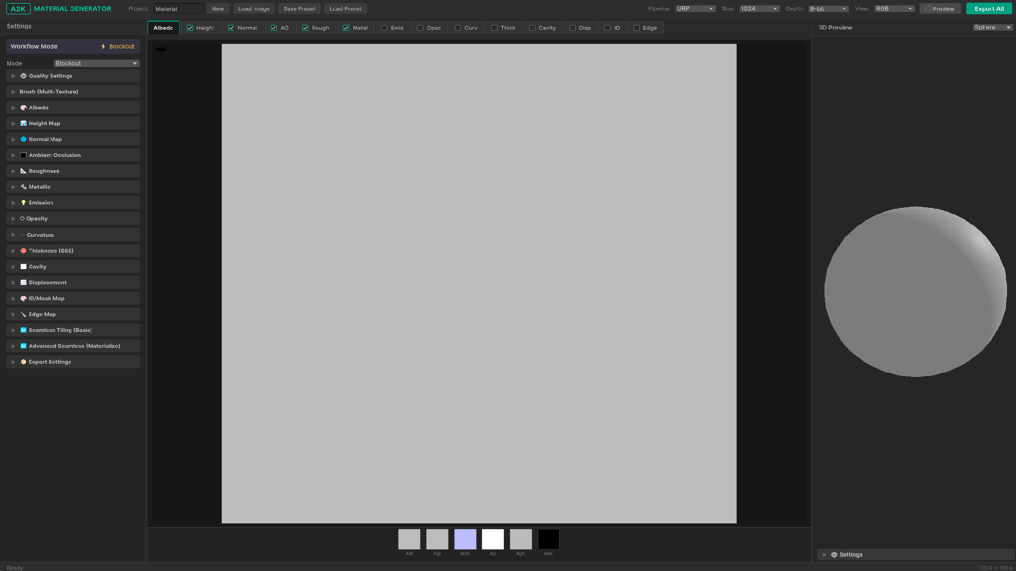Open the Pipeline URP dropdown
Viewport: 1016px width, 571px height.
coord(695,9)
